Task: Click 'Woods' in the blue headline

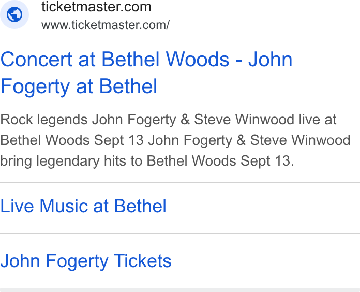Action: click(x=198, y=59)
